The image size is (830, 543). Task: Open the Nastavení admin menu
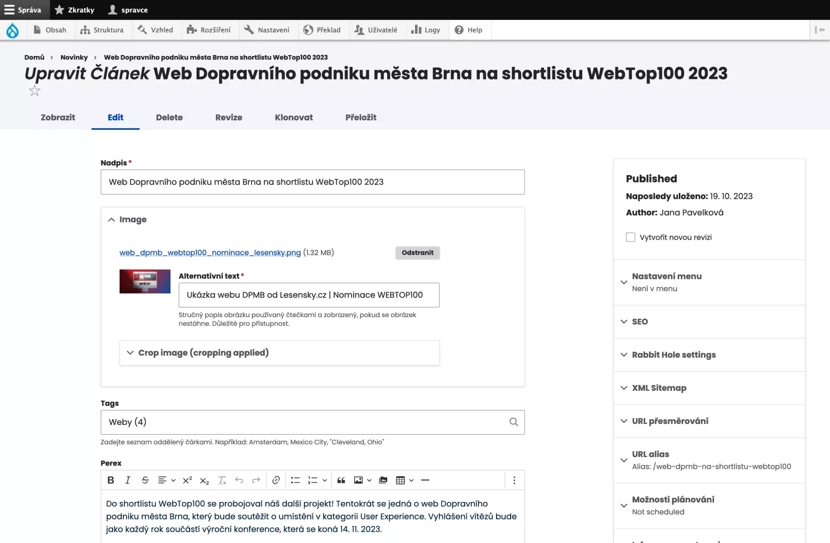coord(267,30)
